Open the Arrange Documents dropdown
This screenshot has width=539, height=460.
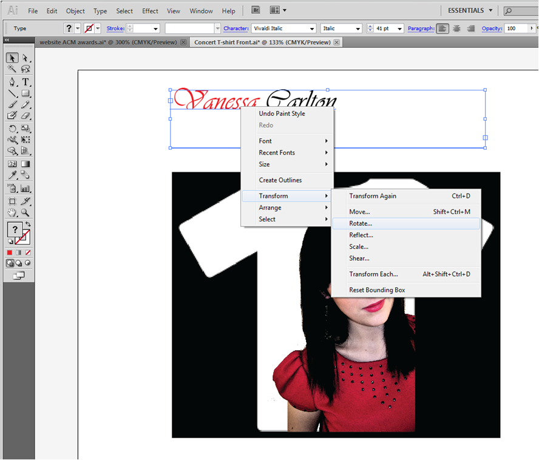tap(279, 10)
